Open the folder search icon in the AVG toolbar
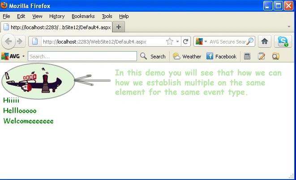Viewport: 296px width, 180px height. click(x=275, y=56)
